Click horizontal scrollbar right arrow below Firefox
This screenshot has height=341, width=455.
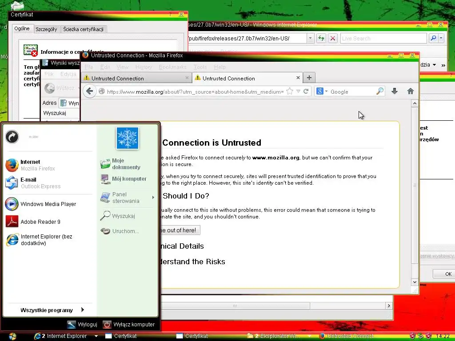[x=389, y=305]
